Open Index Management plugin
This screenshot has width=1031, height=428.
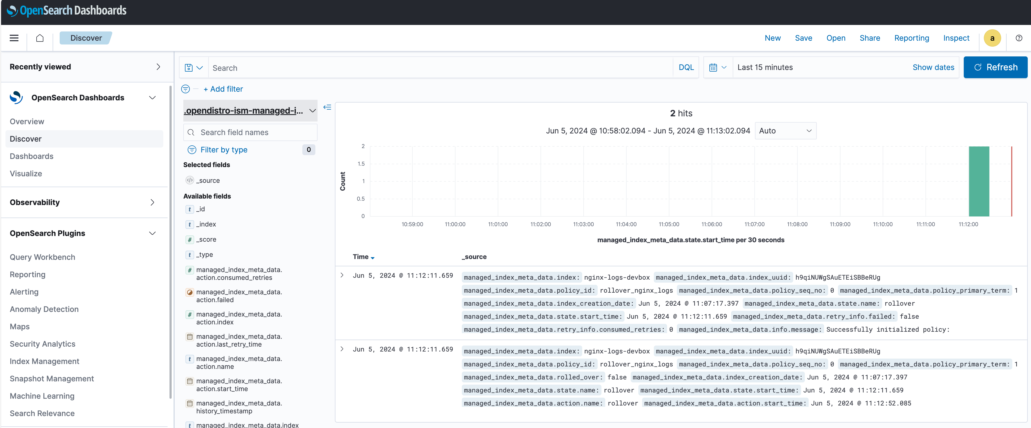tap(44, 362)
